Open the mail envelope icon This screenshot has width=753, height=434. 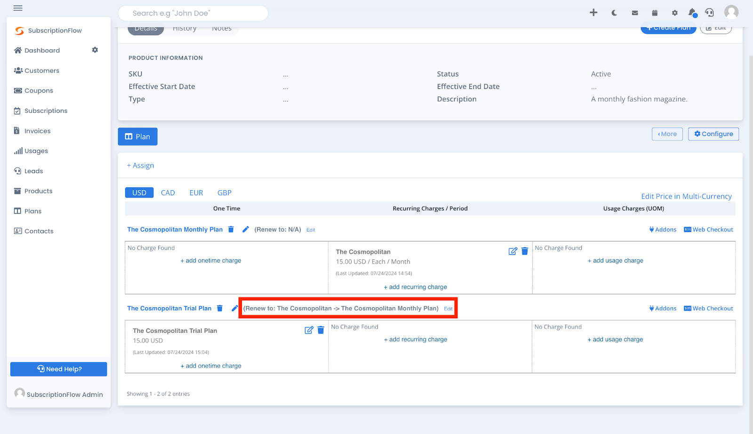(x=635, y=13)
